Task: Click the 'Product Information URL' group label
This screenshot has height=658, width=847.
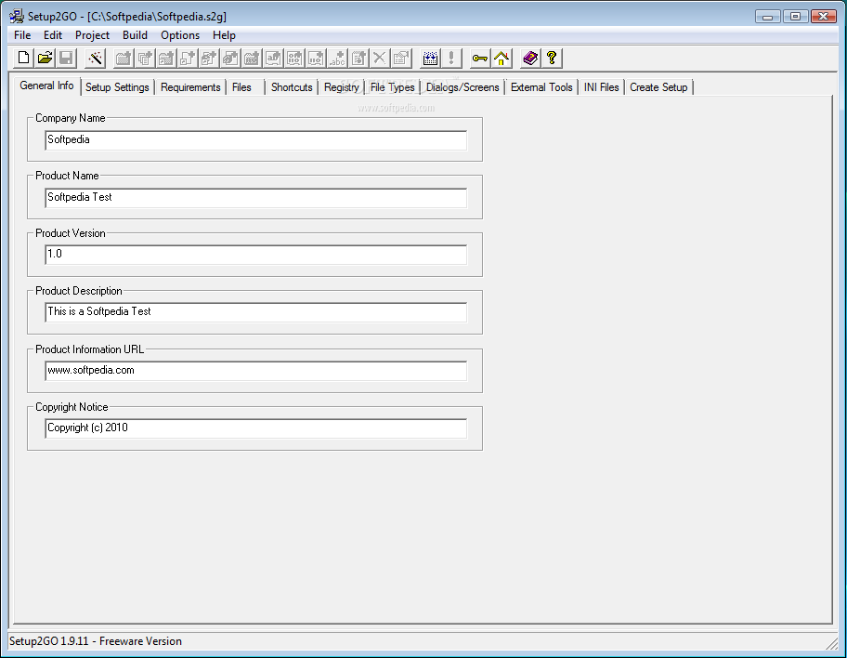Action: click(90, 349)
